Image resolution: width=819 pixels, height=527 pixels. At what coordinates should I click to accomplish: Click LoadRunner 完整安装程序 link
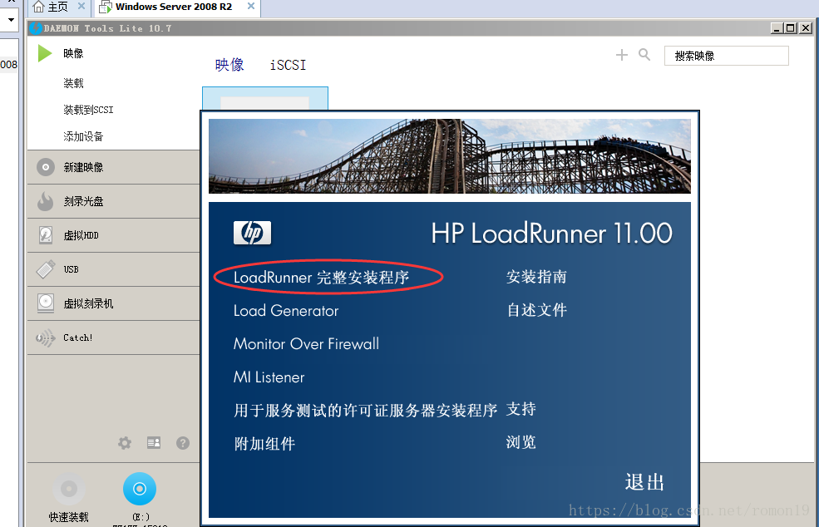[x=321, y=277]
